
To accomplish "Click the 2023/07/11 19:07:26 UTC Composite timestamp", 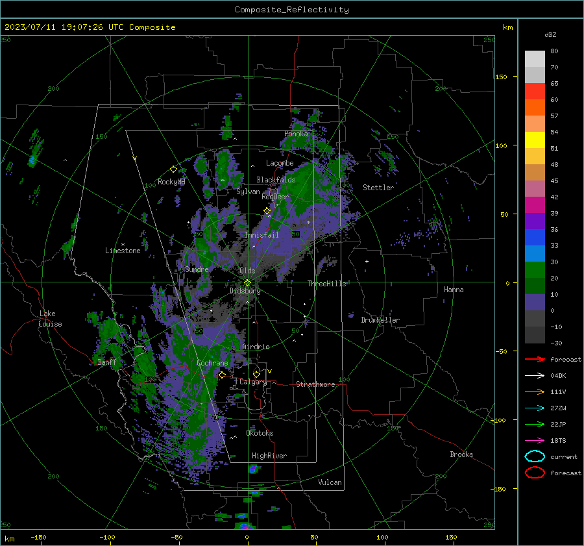I will coord(90,27).
